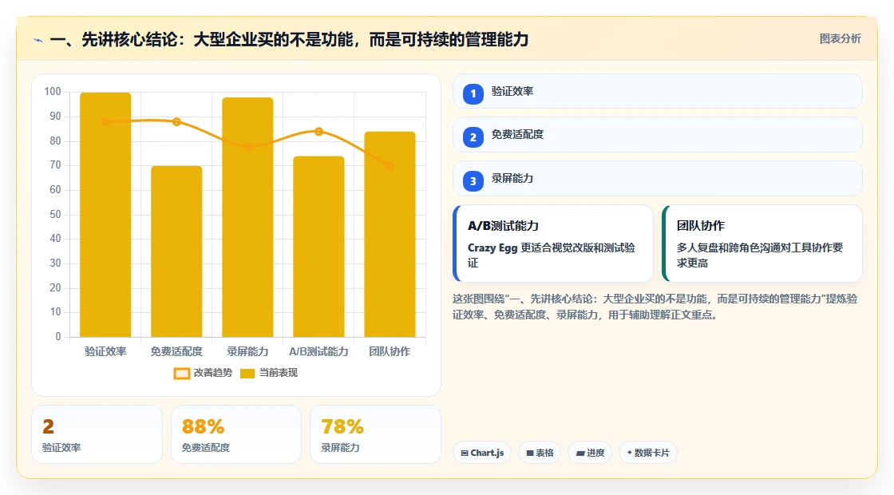
Task: Click the 多人复盘和跨角色沟通 description text
Action: tap(760, 255)
